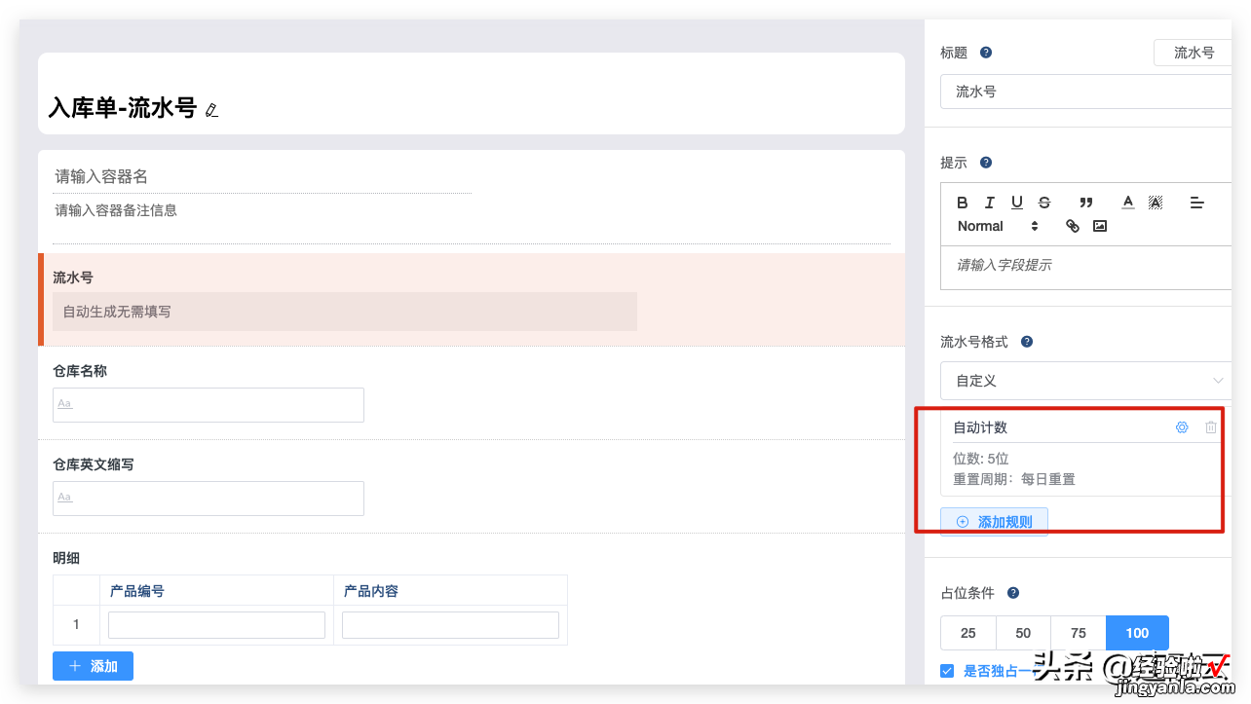Open help icon next to 提示
Image resolution: width=1251 pixels, height=704 pixels.
(986, 163)
